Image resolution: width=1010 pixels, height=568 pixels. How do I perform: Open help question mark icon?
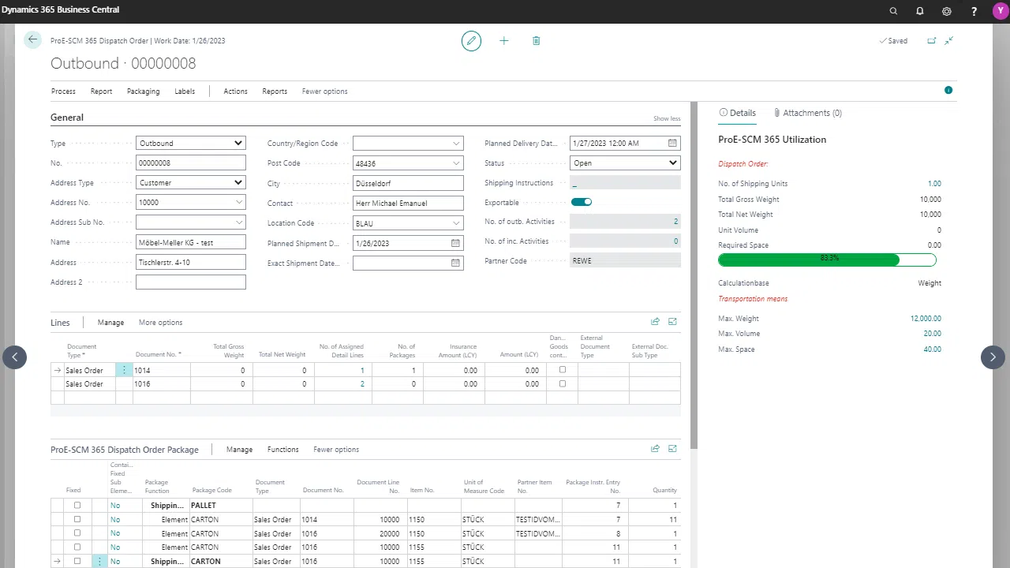[x=973, y=11]
